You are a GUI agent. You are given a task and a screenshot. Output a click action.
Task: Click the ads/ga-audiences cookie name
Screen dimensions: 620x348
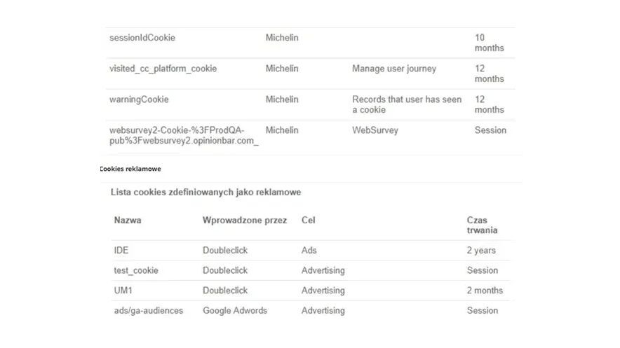[148, 310]
